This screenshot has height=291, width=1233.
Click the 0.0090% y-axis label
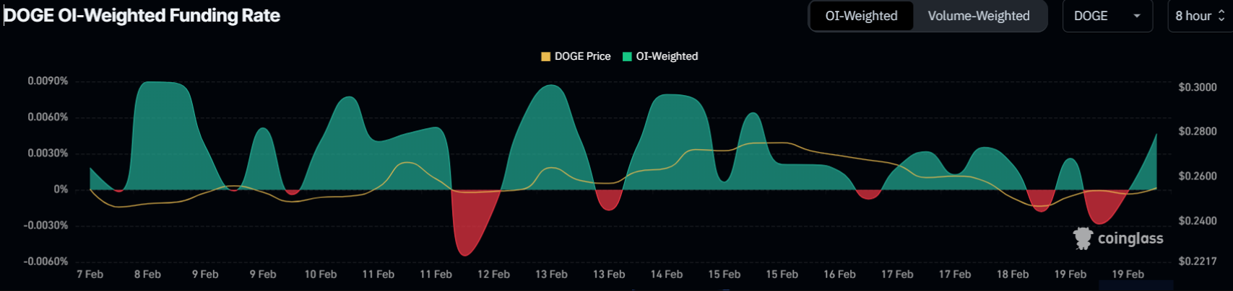pos(48,81)
